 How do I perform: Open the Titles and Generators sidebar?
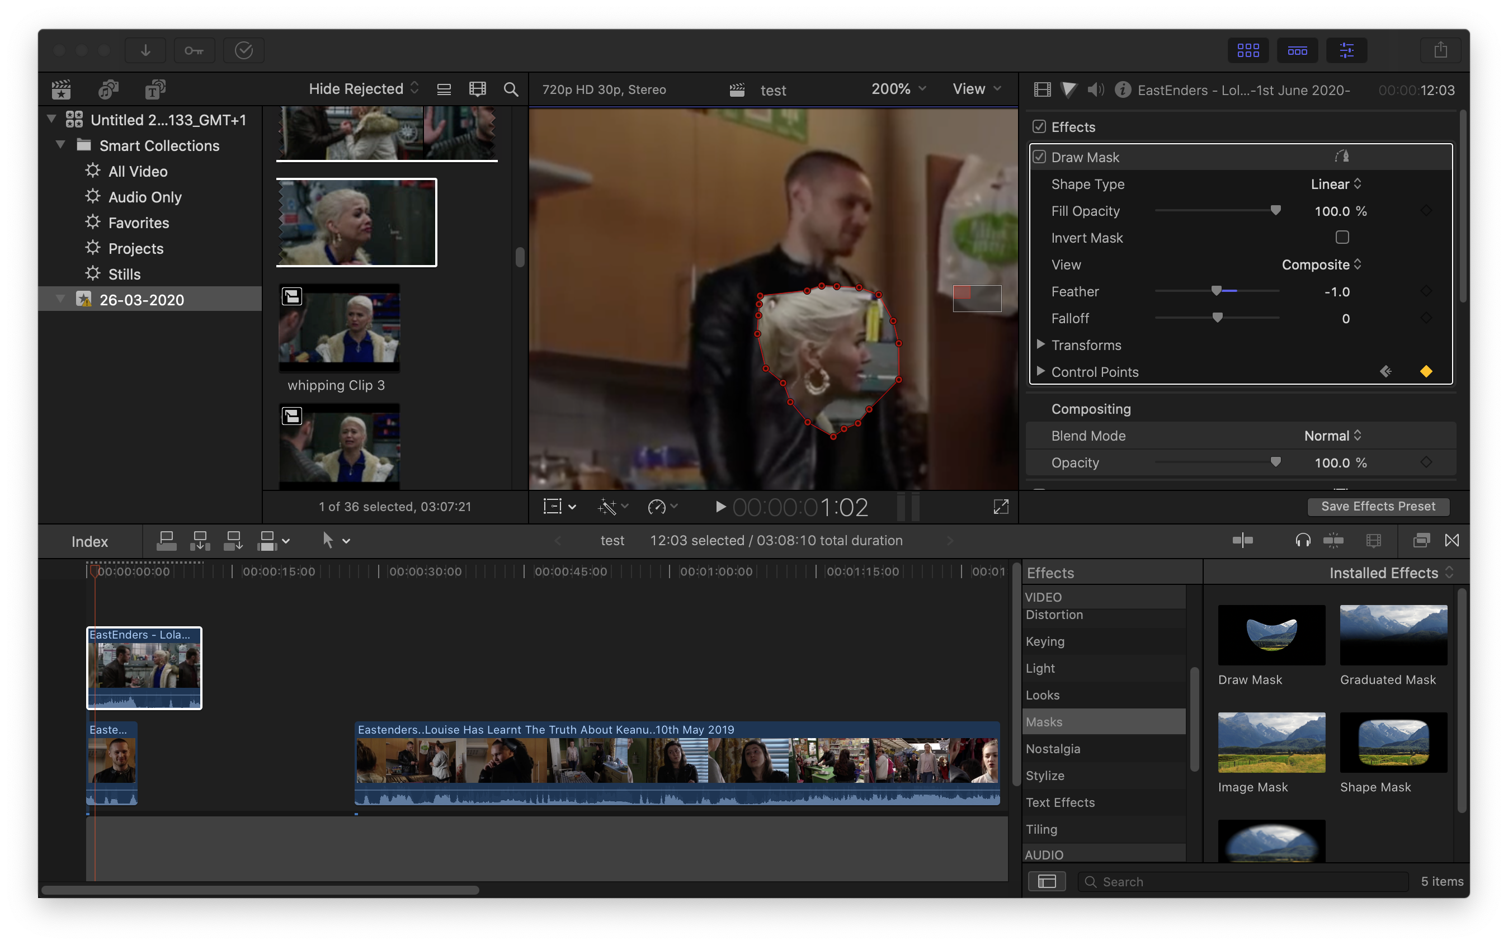tap(155, 89)
